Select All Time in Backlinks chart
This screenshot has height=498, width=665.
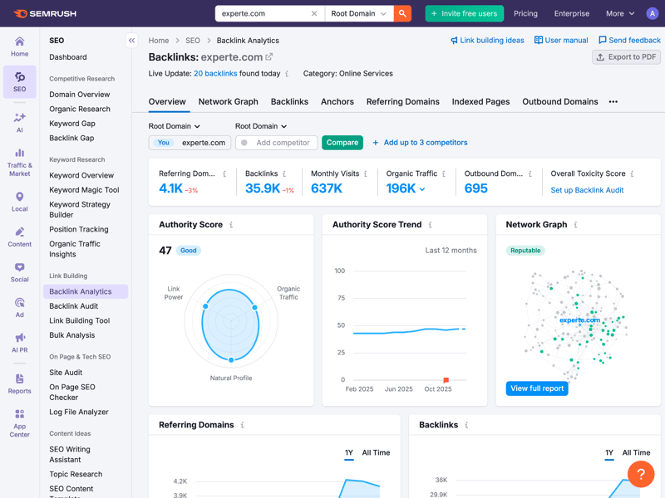636,452
